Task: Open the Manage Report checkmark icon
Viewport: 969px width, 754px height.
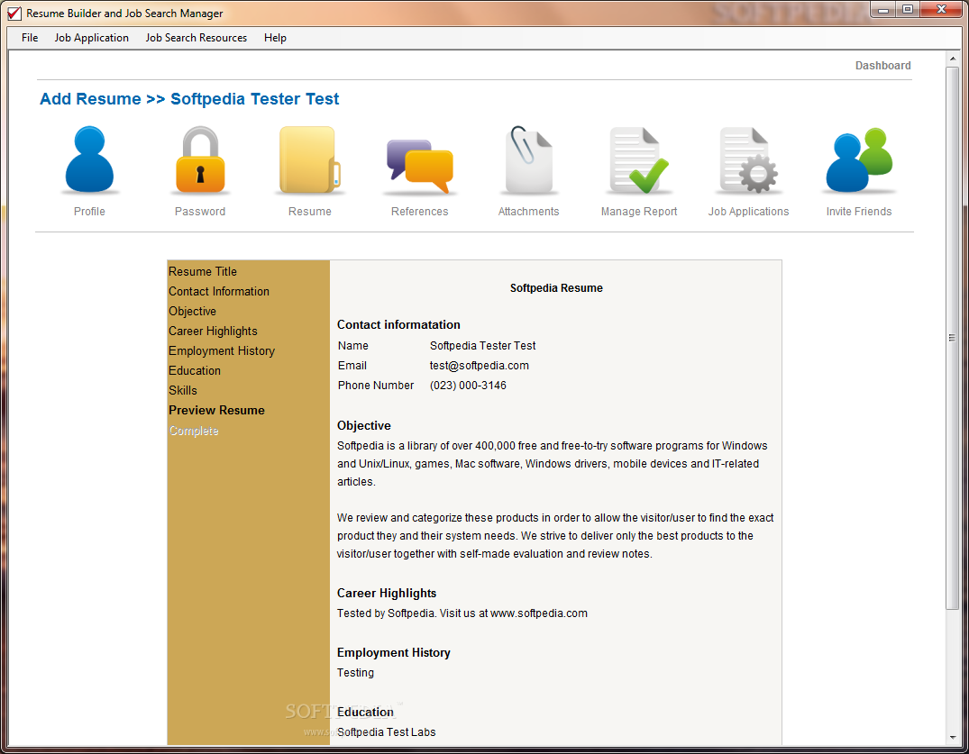Action: [x=639, y=160]
